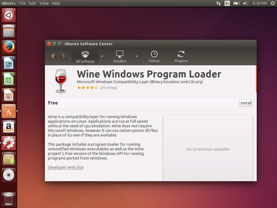Open the Software Updater launcher icon
Screen dimensions: 277x208
click(9, 159)
